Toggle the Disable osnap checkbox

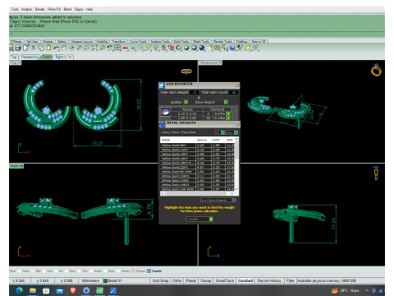click(x=149, y=271)
